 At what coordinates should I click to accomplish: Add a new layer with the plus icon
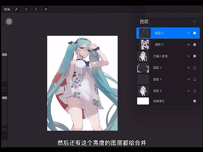(195, 22)
